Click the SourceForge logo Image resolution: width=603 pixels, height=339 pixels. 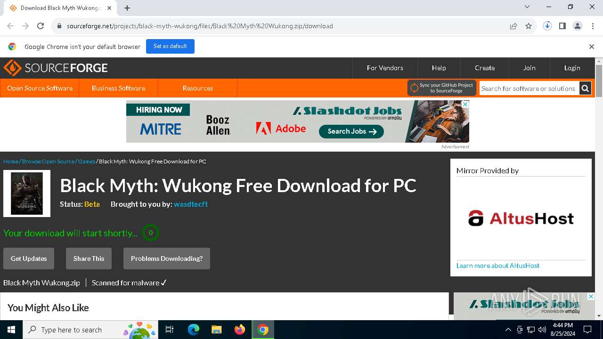(x=56, y=68)
